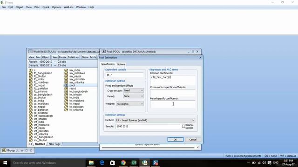Viewport: 298px width, 167px height.
Task: Click the workfile Proc toolbar button
Action: (x=38, y=57)
